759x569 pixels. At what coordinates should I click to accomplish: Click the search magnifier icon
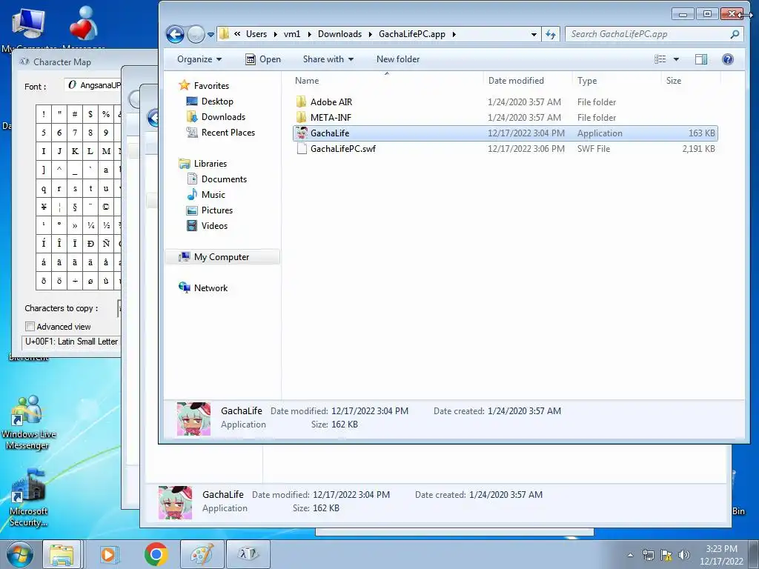(x=735, y=34)
